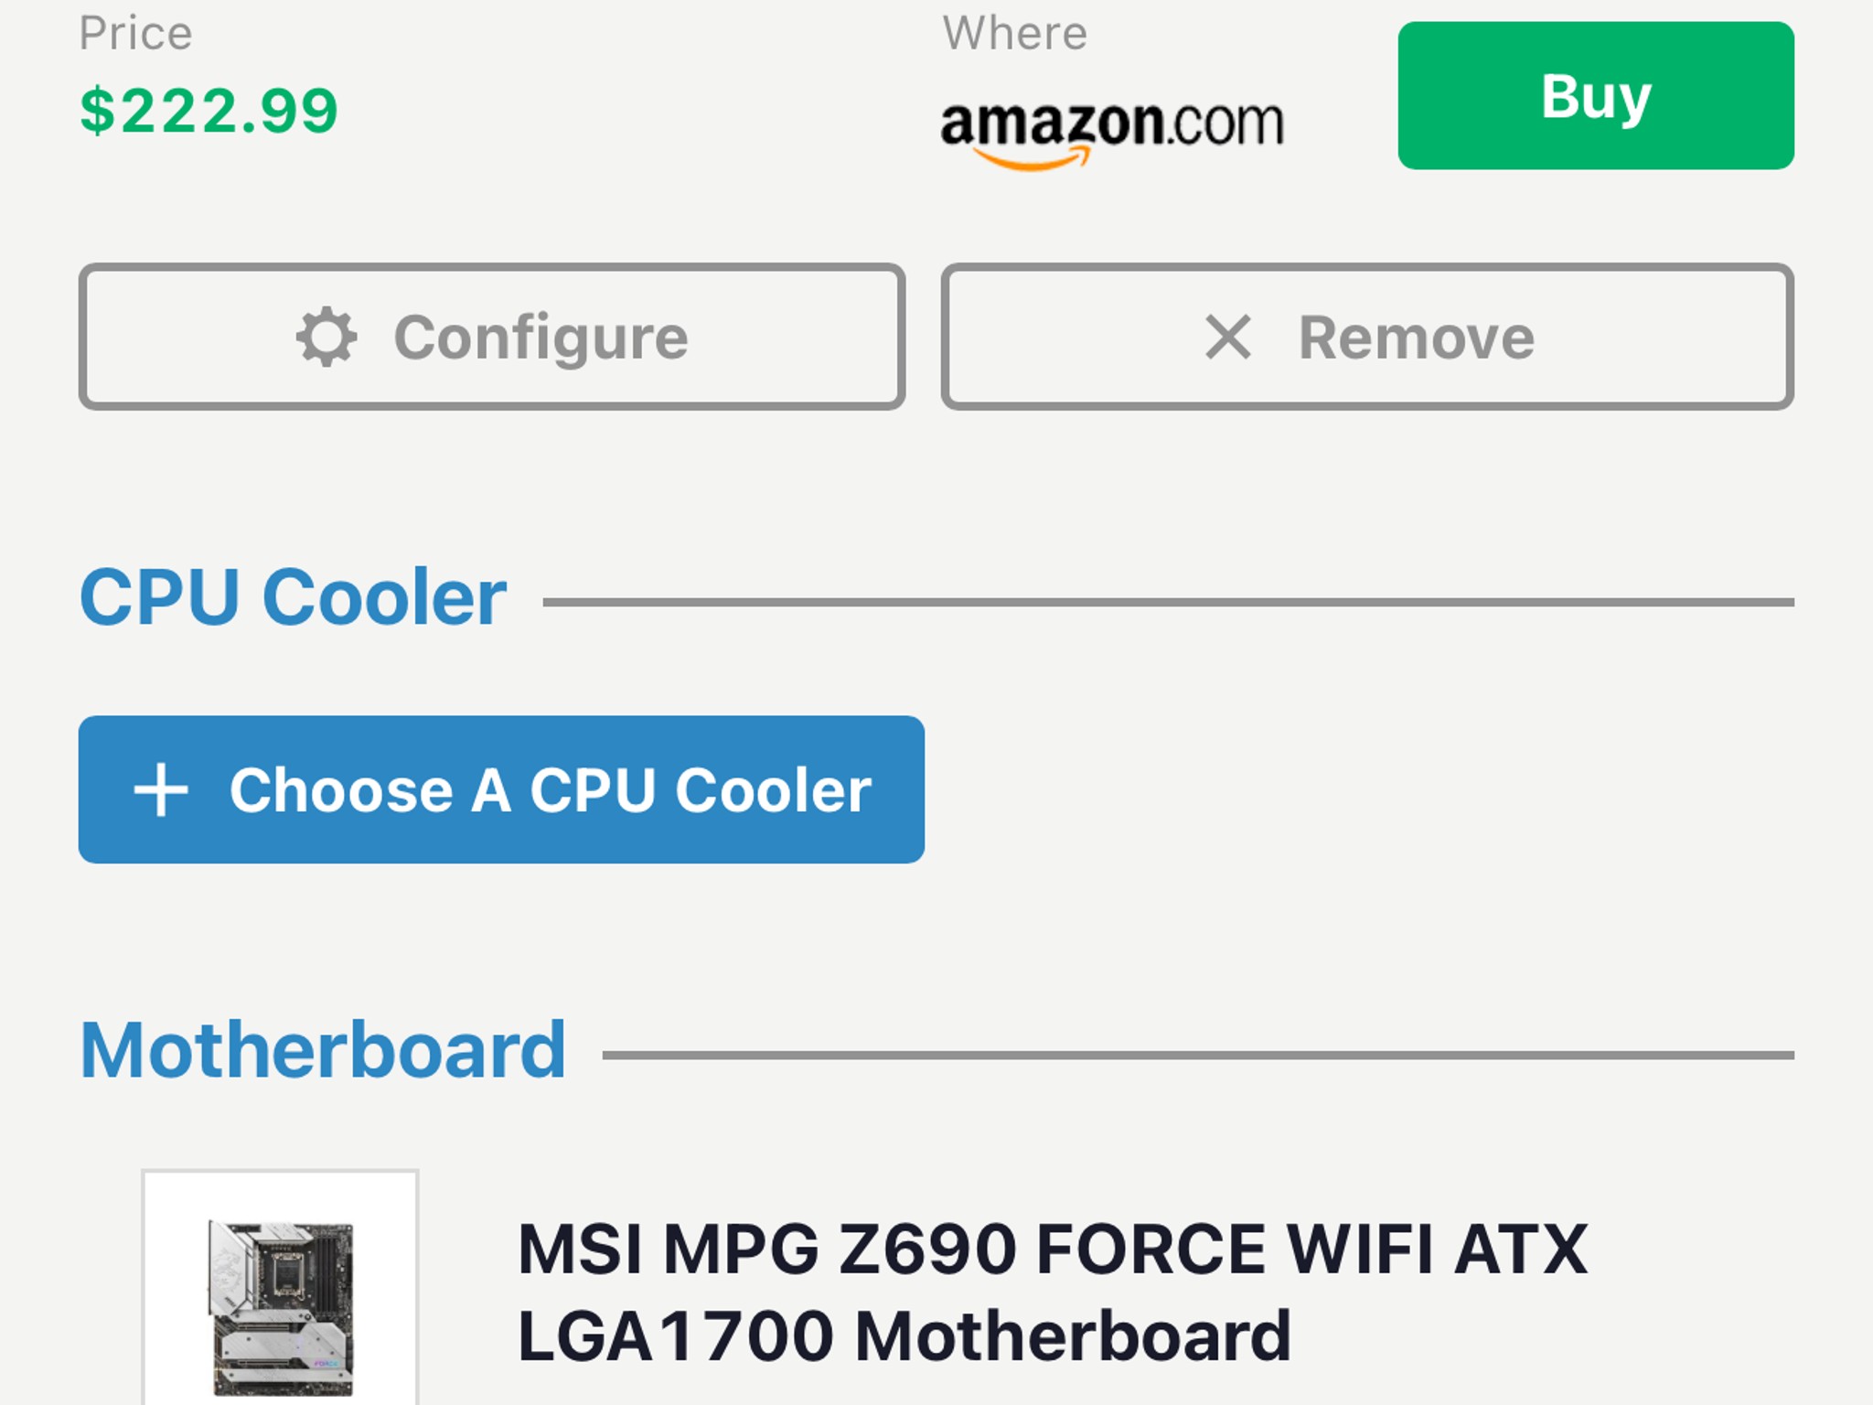Click the gear icon on the Configure button
Image resolution: width=1873 pixels, height=1405 pixels.
click(x=329, y=337)
